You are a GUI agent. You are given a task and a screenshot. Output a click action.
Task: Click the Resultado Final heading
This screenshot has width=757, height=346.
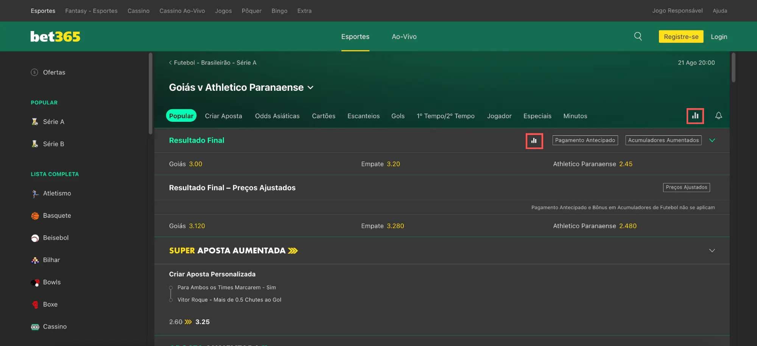pos(196,140)
